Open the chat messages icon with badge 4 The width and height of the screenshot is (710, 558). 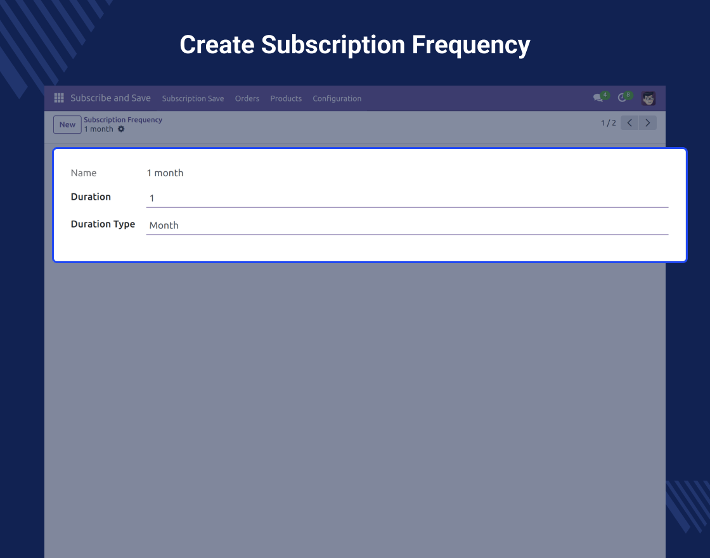tap(601, 98)
